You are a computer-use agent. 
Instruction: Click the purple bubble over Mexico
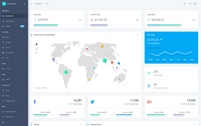[54, 59]
